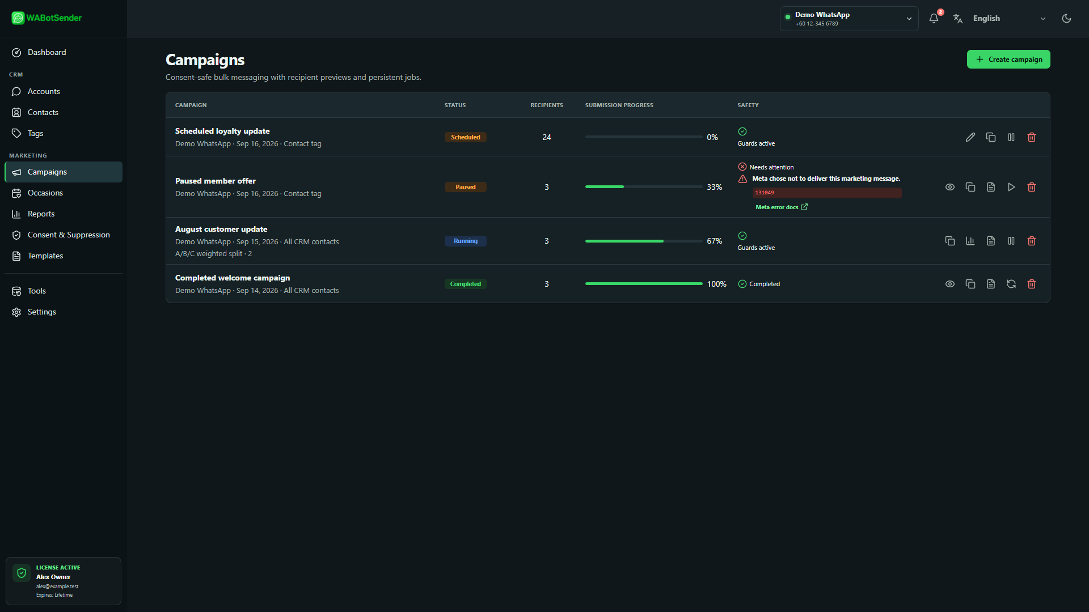
Task: Resume the Paused member offer campaign
Action: pos(1011,187)
